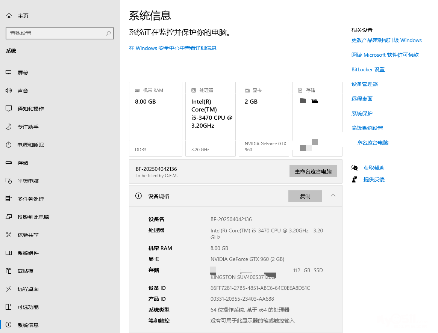Click the Find a setting search box

[56, 33]
